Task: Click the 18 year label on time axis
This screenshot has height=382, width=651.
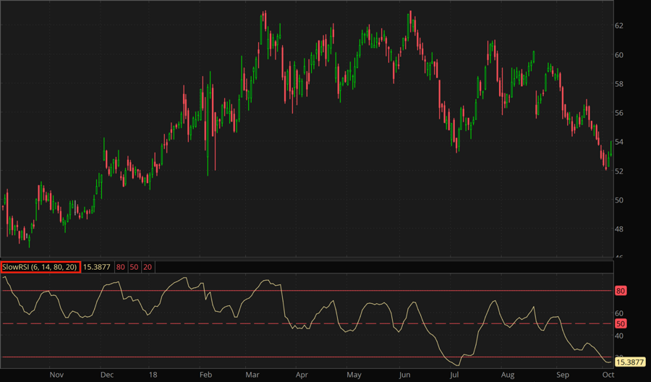Action: (154, 375)
